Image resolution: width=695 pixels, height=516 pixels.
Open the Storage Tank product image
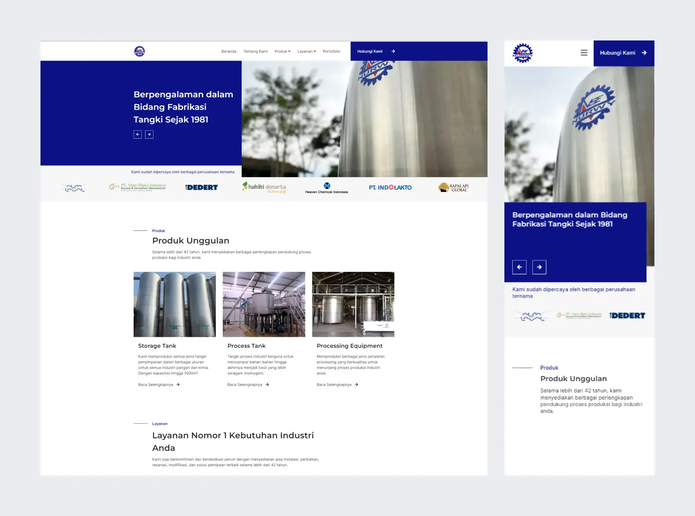point(175,304)
